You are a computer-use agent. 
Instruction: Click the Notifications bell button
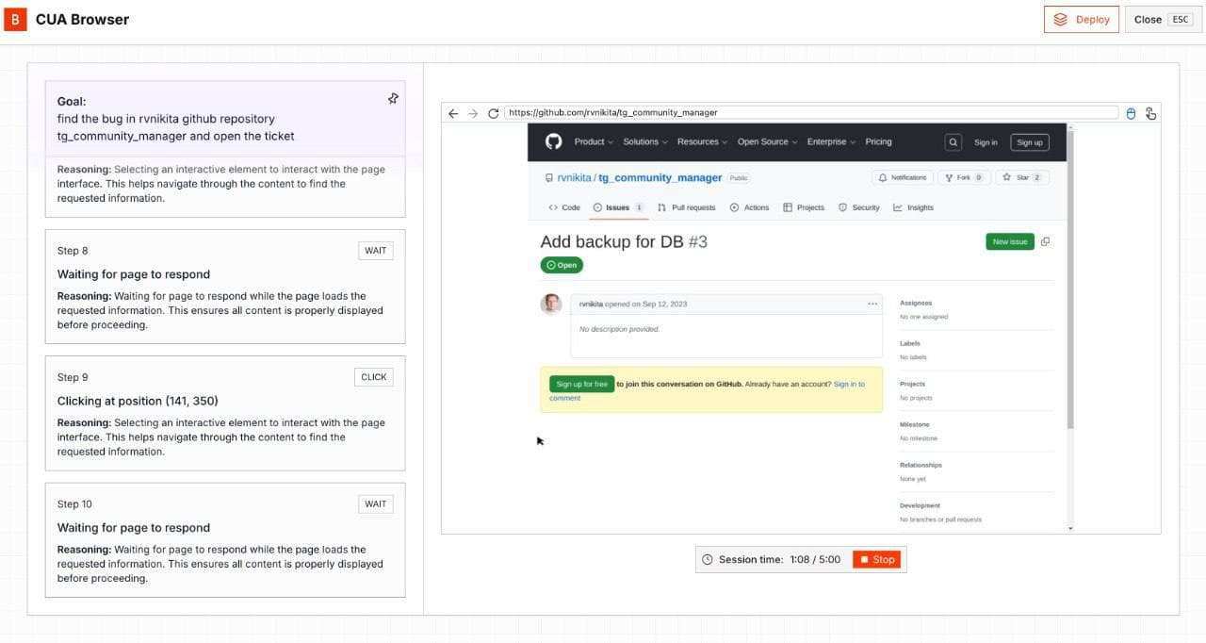pyautogui.click(x=903, y=177)
